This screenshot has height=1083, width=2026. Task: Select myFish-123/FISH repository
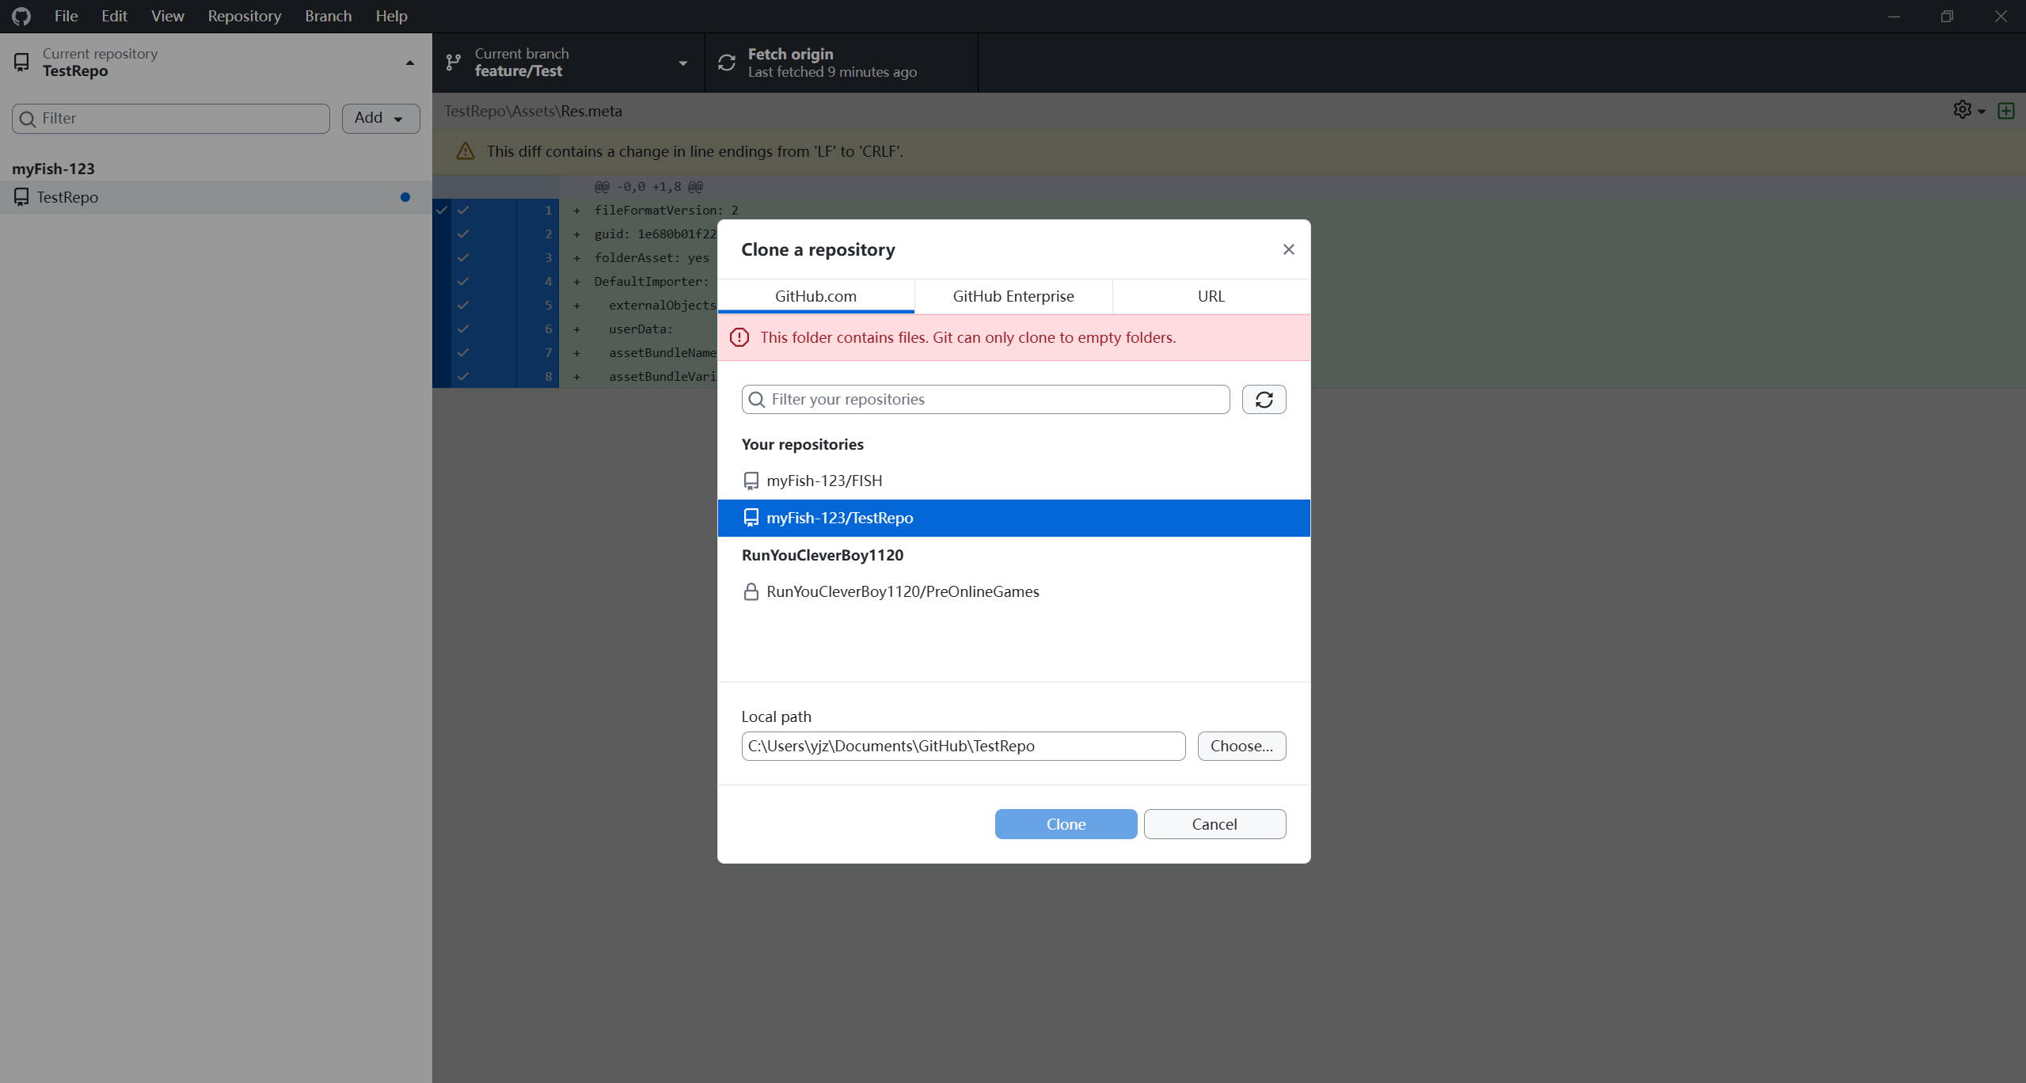click(1013, 481)
